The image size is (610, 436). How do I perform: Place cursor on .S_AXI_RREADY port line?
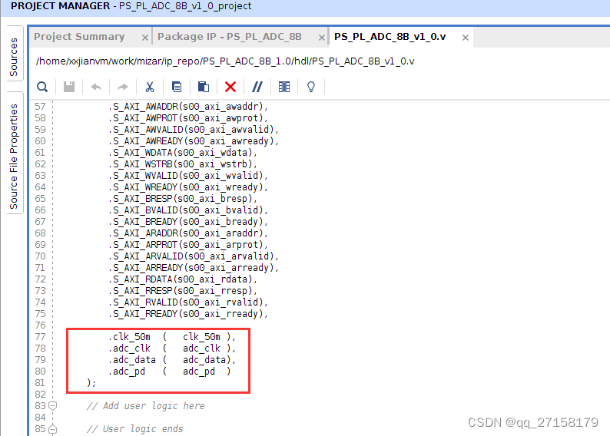[x=188, y=314]
